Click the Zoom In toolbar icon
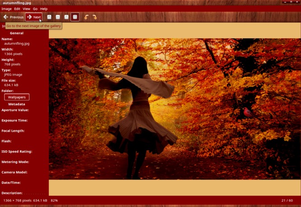The width and height of the screenshot is (301, 207). click(x=49, y=17)
